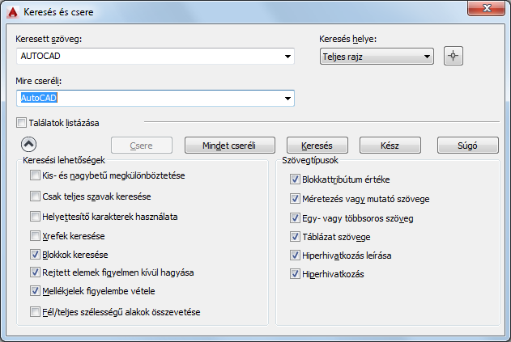This screenshot has height=342, width=511.
Task: Open the Keresés helye Teljes rajz dropdown
Action: tap(377, 57)
